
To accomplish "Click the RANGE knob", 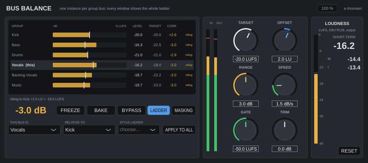I will point(246,84).
